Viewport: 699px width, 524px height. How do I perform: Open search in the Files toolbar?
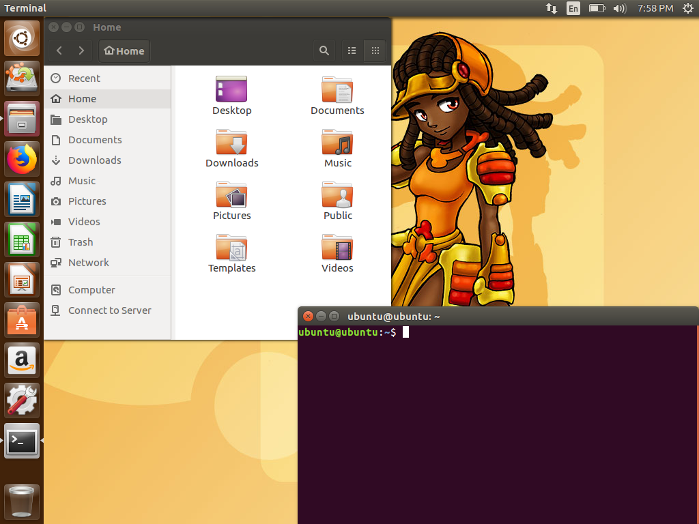(x=324, y=50)
